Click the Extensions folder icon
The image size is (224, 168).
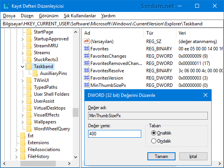pos(23,143)
